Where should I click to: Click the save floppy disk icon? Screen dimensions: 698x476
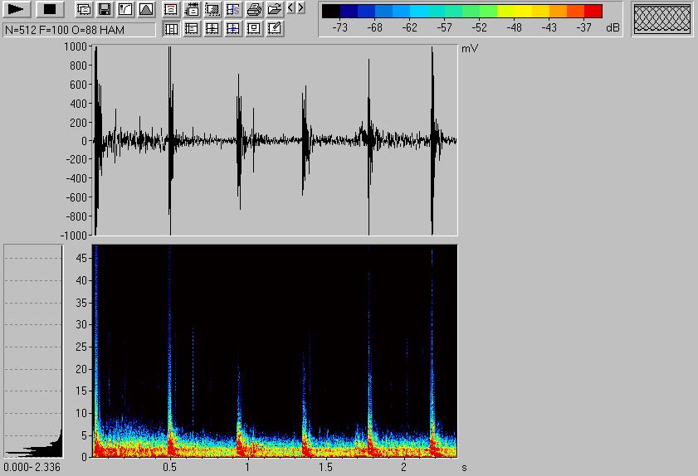point(105,10)
